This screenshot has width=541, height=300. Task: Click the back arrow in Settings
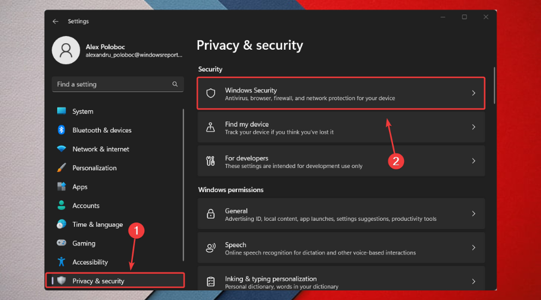55,21
